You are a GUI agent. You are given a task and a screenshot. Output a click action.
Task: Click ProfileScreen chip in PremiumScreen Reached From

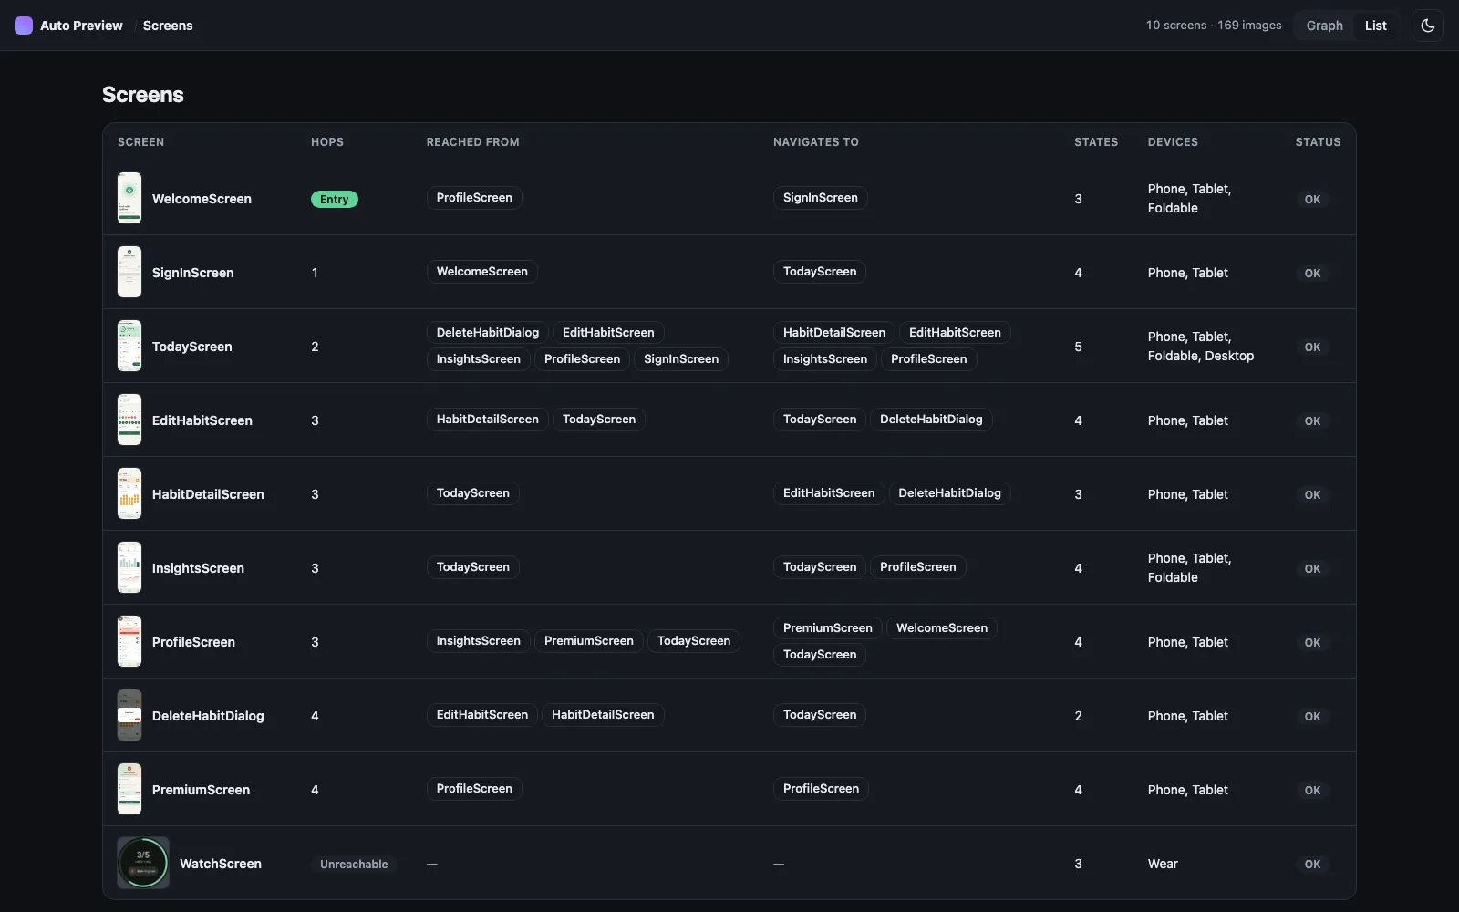[x=474, y=789]
